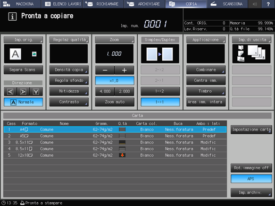Select tray 1 A4 paper row
Image resolution: width=275 pixels, height=206 pixels.
click(115, 130)
